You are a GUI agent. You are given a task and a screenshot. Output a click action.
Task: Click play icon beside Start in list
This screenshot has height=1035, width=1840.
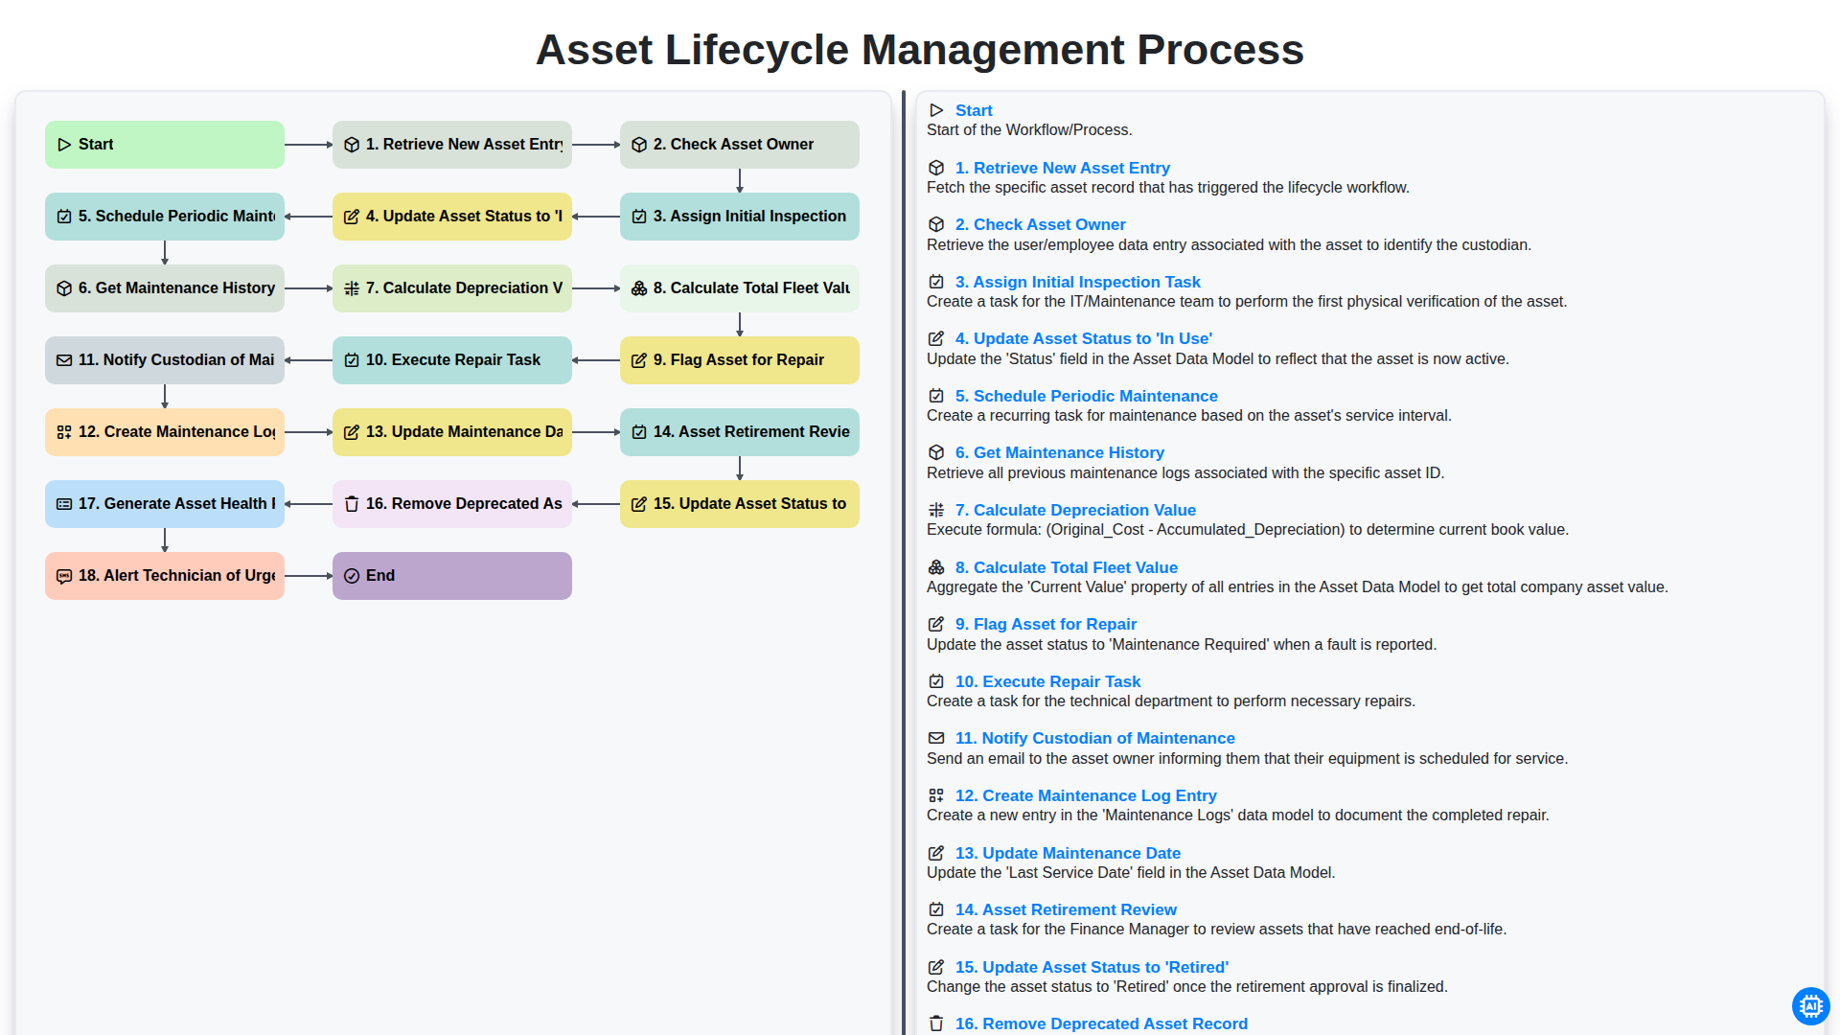(936, 110)
